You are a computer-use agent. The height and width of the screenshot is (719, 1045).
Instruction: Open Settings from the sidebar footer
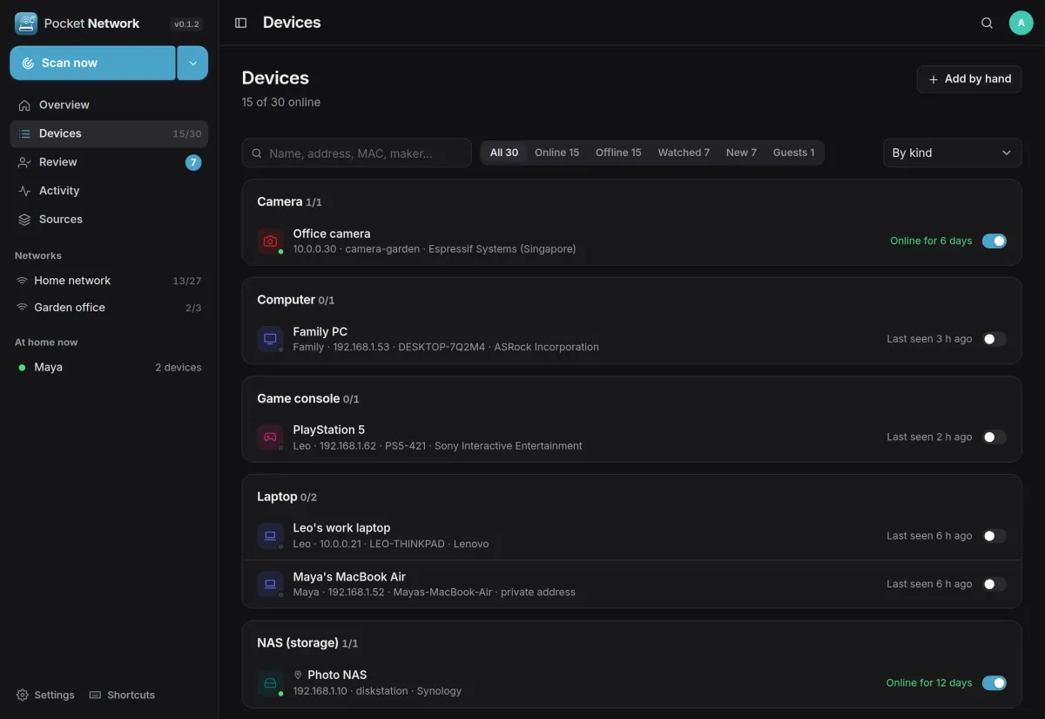coord(45,695)
